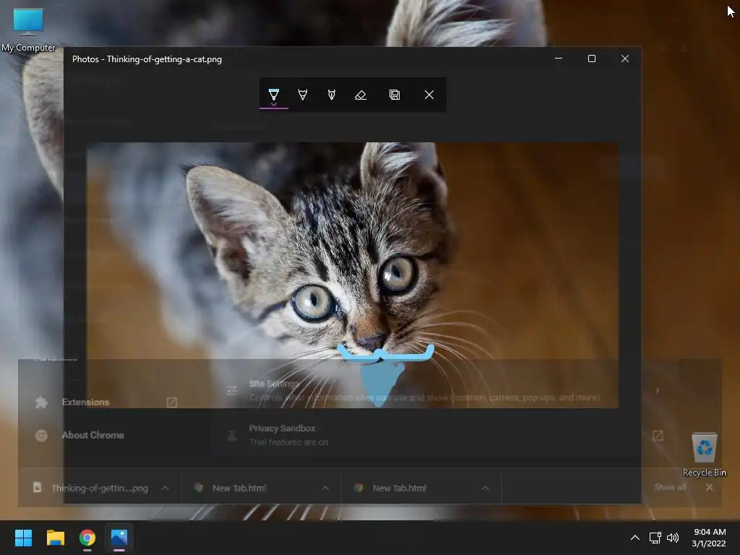Image resolution: width=740 pixels, height=555 pixels.
Task: Choose the eraser tool
Action: 361,95
